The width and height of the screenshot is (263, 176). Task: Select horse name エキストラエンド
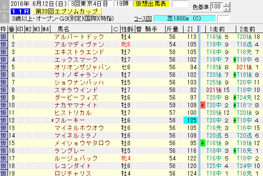point(79,52)
